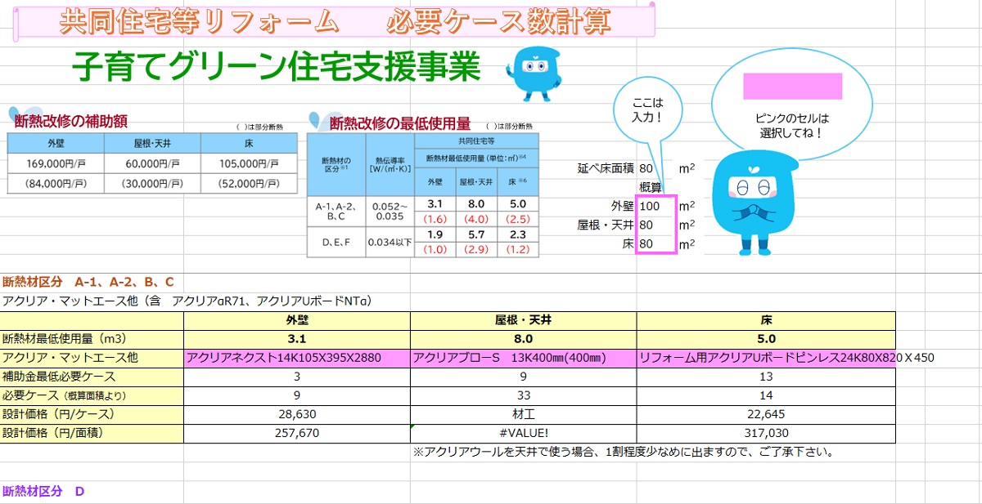
Task: Click the 257,670 price cell
Action: pyautogui.click(x=296, y=433)
